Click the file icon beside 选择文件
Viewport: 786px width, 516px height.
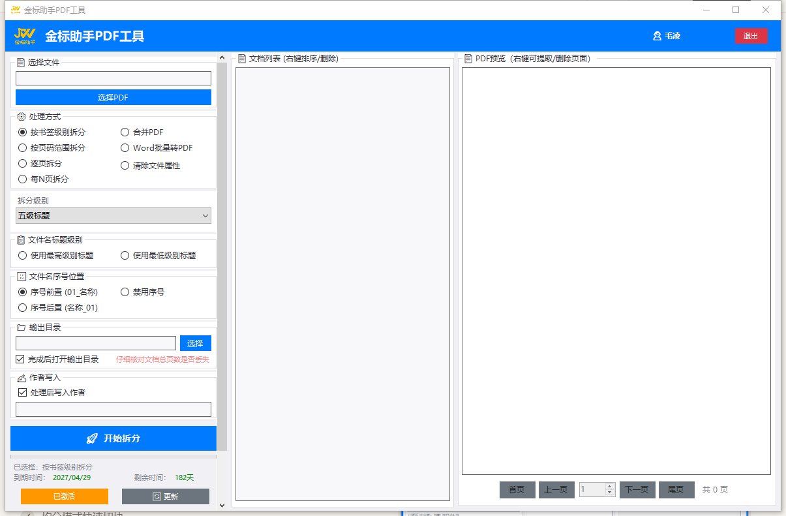(x=21, y=63)
